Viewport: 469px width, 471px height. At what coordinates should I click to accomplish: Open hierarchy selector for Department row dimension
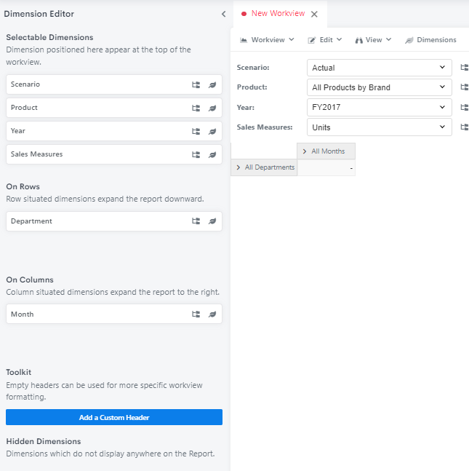[196, 221]
